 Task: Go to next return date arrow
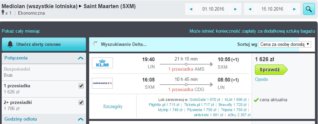pos(295,9)
